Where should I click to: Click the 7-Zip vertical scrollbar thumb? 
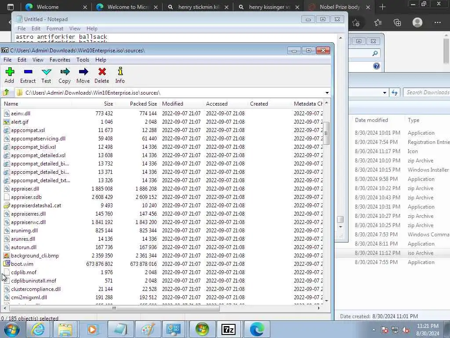(327, 133)
